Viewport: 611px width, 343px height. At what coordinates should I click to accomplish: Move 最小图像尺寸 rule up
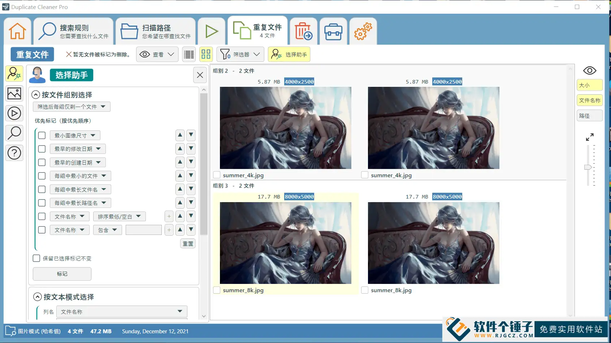point(180,135)
